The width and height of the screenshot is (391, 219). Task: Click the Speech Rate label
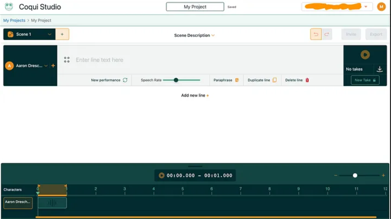pyautogui.click(x=151, y=80)
